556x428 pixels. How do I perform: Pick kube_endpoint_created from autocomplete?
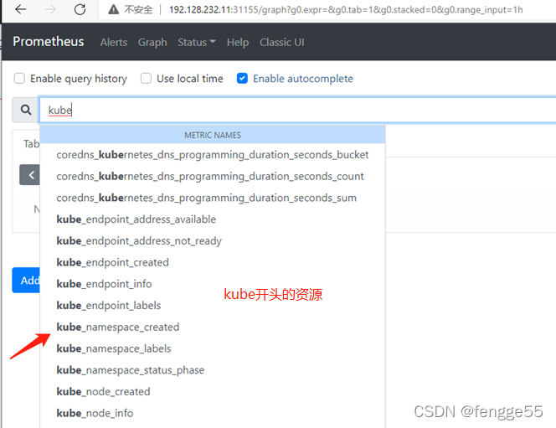213,262
